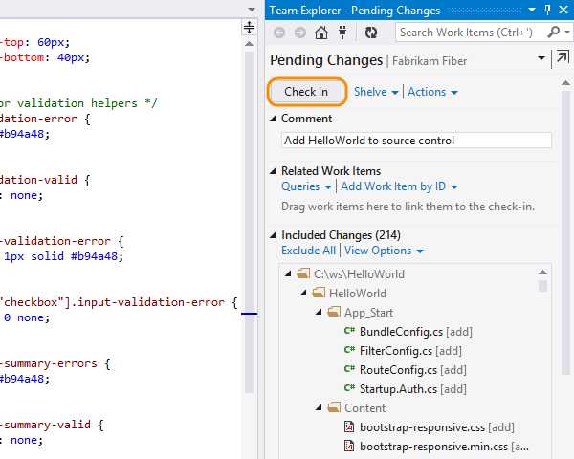Viewport: 574px width, 459px height.
Task: Click the Refresh icon in Team Explorer
Action: click(371, 33)
